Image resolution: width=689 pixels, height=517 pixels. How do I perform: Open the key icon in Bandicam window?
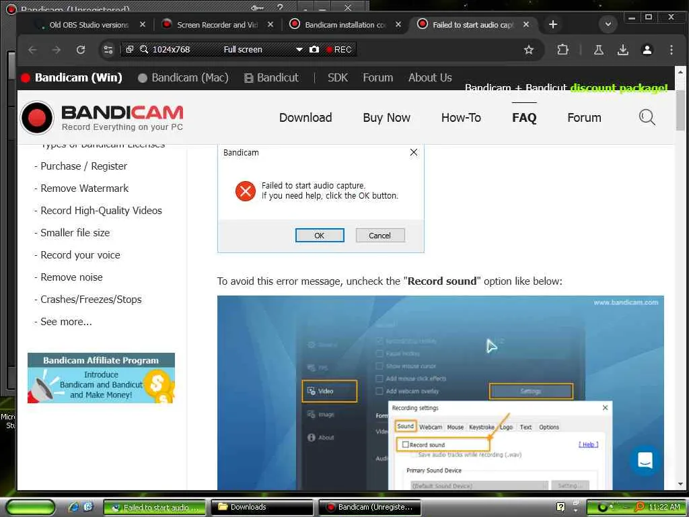[258, 7]
